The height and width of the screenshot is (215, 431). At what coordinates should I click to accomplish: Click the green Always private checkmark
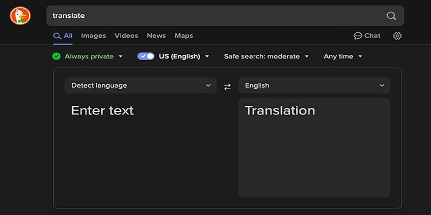click(x=57, y=56)
